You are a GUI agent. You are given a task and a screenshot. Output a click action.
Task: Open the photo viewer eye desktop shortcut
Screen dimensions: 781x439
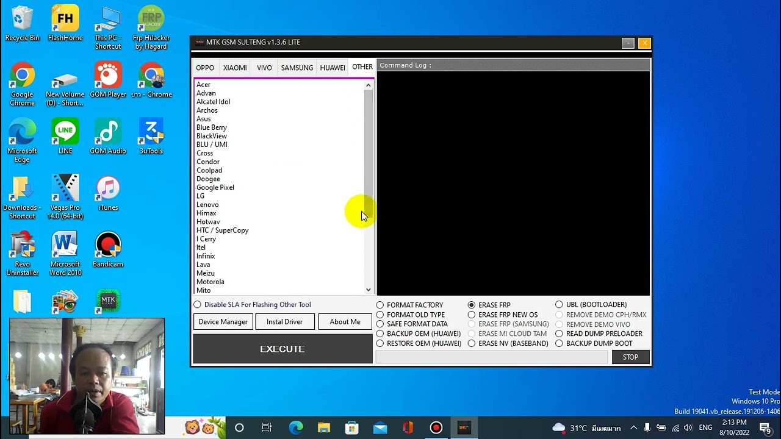click(x=65, y=301)
